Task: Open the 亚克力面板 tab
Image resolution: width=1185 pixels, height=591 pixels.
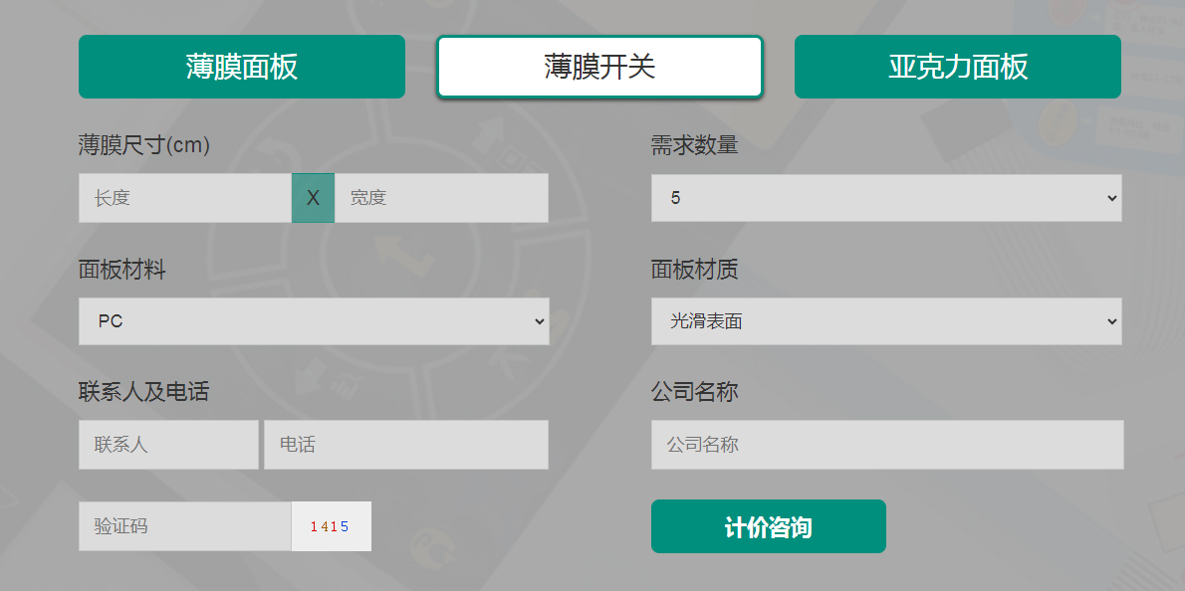Action: pyautogui.click(x=958, y=67)
